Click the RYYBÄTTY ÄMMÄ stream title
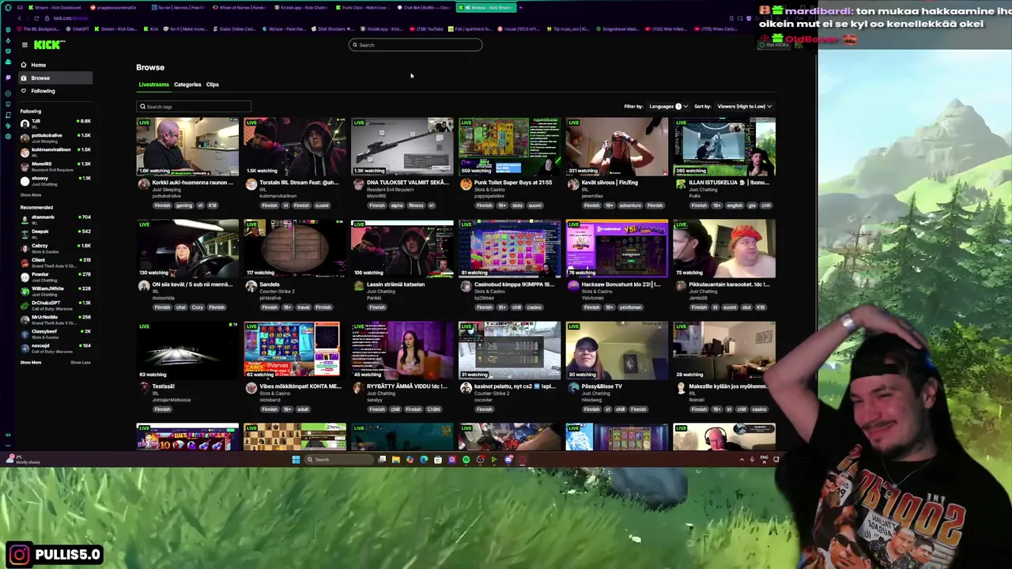Image resolution: width=1012 pixels, height=569 pixels. [x=407, y=386]
